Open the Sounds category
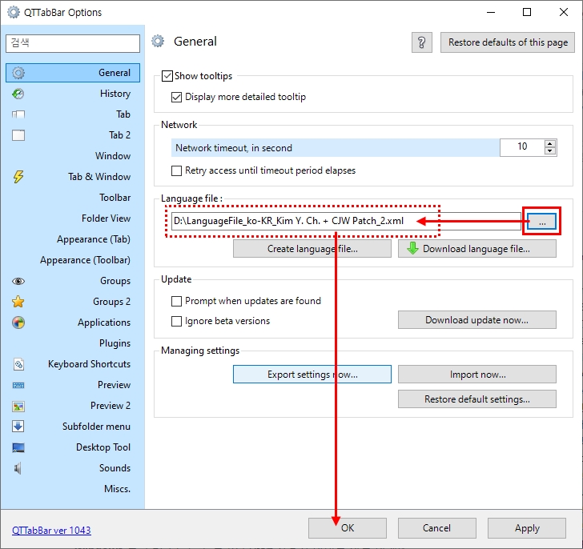The height and width of the screenshot is (549, 583). click(x=73, y=468)
